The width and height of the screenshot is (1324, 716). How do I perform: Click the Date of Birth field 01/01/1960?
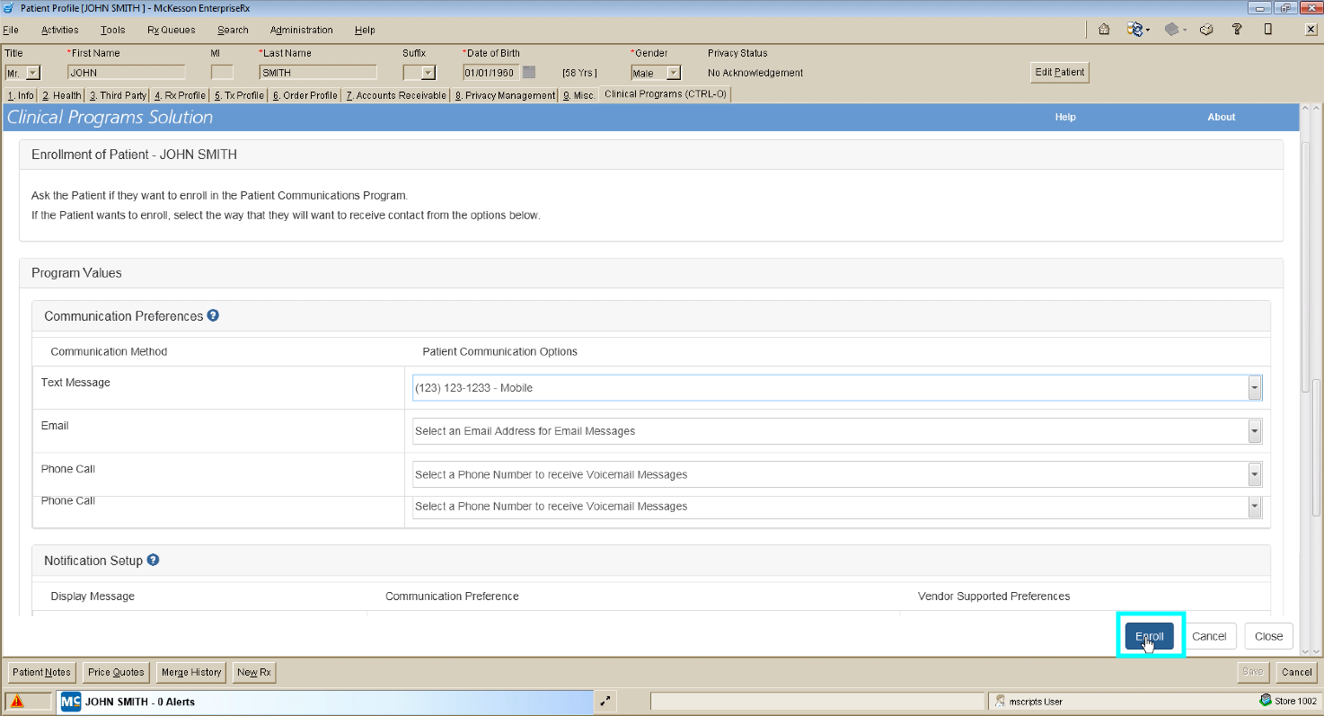pos(490,73)
